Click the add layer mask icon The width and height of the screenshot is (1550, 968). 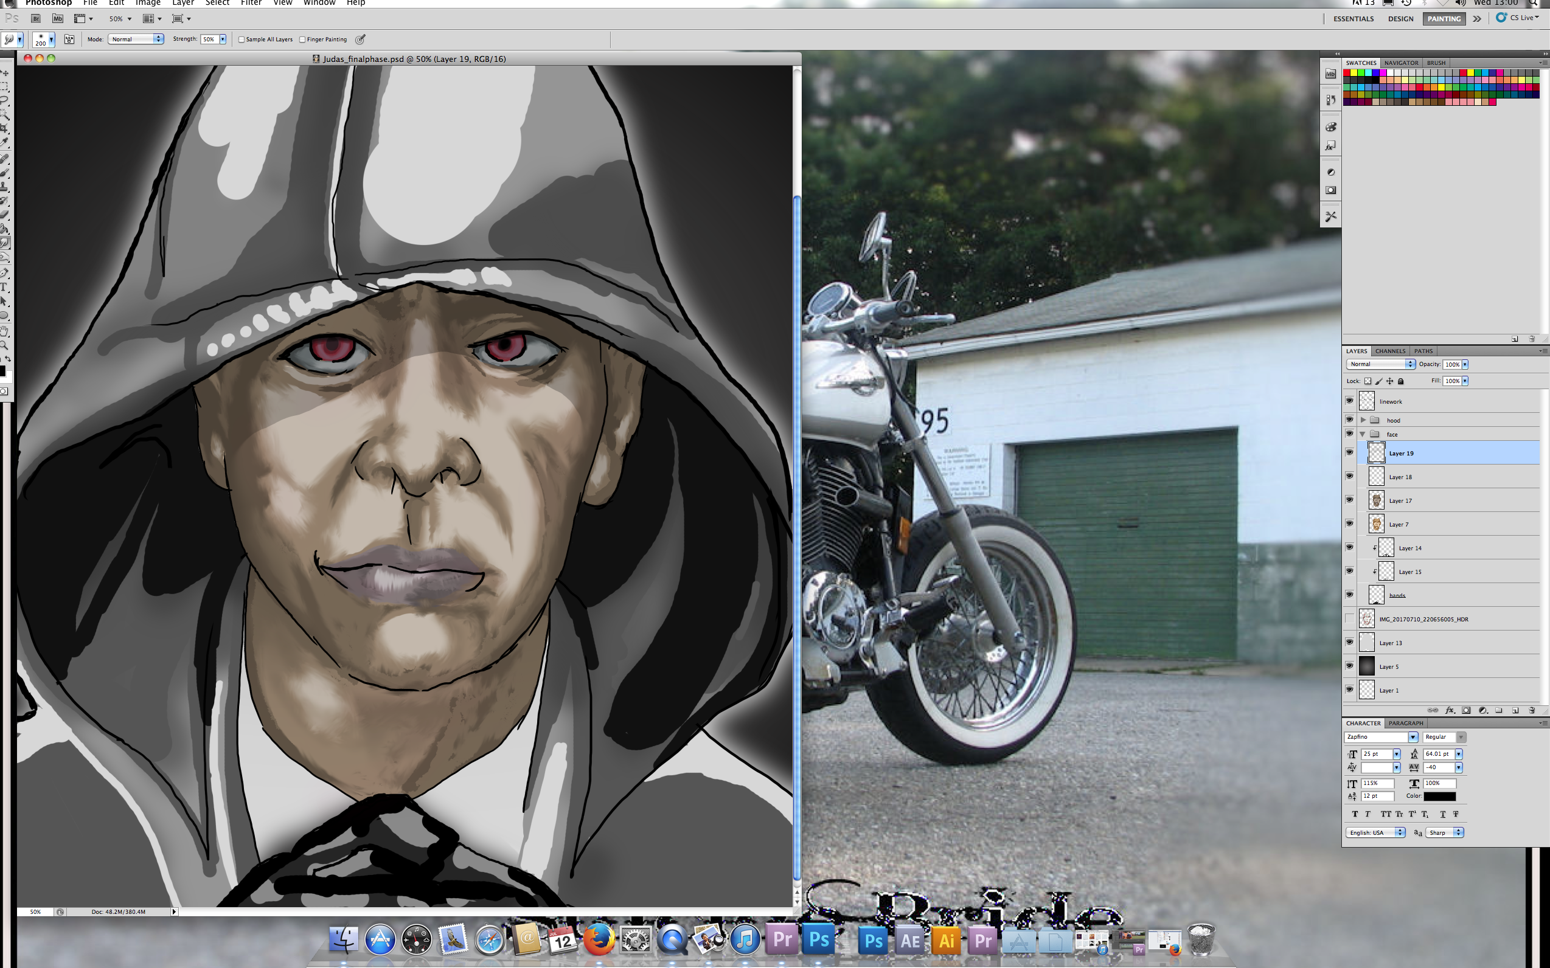point(1466,710)
